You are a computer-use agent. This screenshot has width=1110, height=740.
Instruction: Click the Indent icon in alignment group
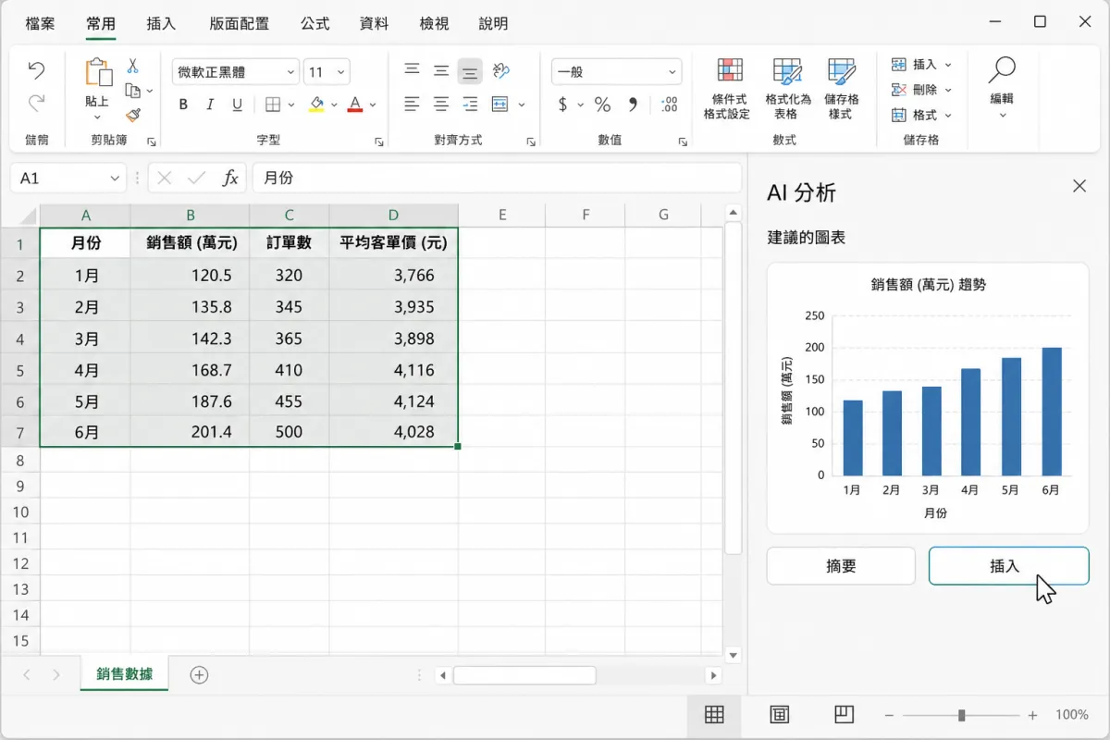pyautogui.click(x=470, y=105)
